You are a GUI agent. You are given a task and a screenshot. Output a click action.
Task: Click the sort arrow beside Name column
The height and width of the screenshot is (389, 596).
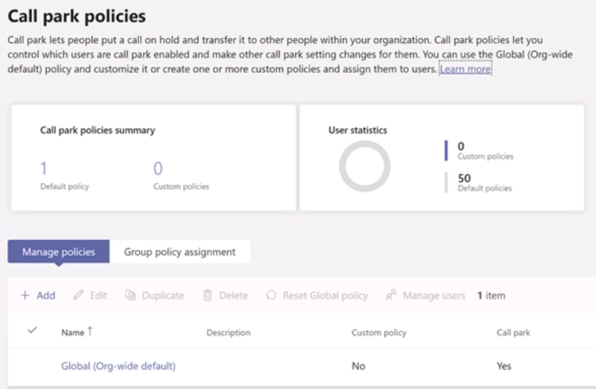coord(90,331)
